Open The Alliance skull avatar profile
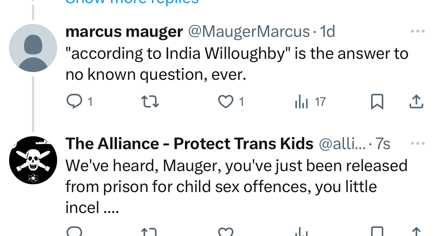 click(x=33, y=160)
